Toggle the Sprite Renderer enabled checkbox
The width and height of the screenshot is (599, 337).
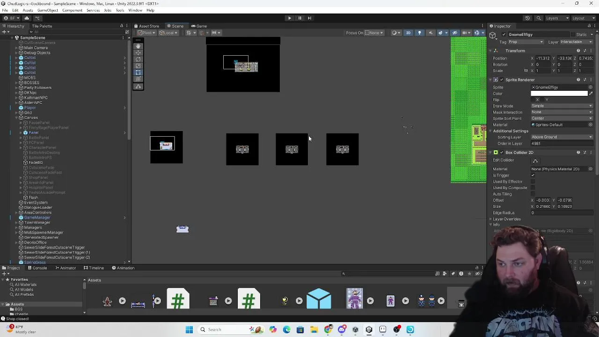pyautogui.click(x=502, y=80)
